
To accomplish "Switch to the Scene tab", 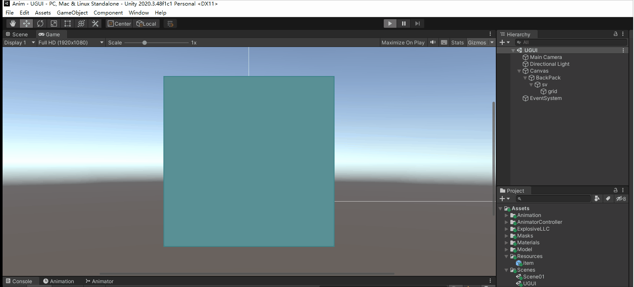I will pos(17,34).
